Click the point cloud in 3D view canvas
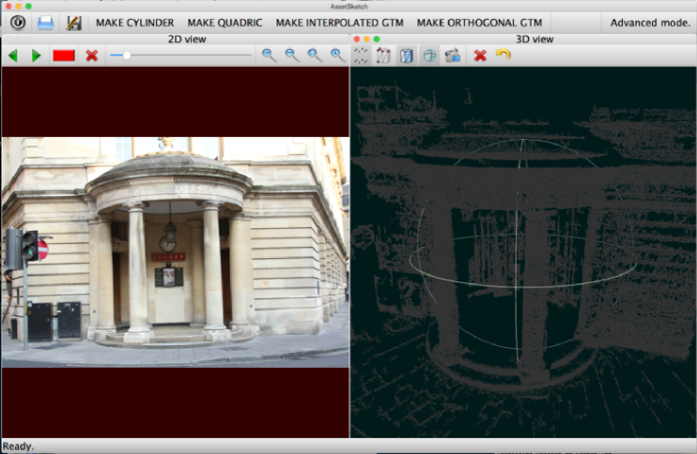This screenshot has width=697, height=454. point(523,251)
